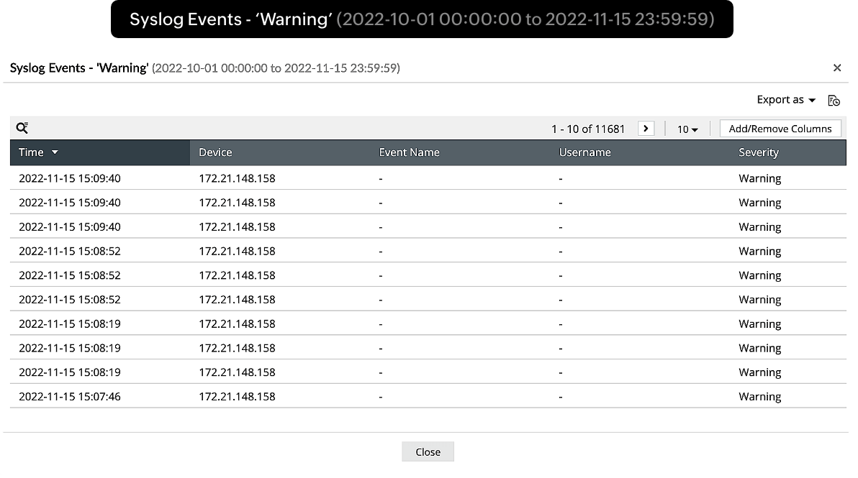Image resolution: width=858 pixels, height=478 pixels.
Task: Open the rows-per-page dropdown showing 10
Action: 687,129
